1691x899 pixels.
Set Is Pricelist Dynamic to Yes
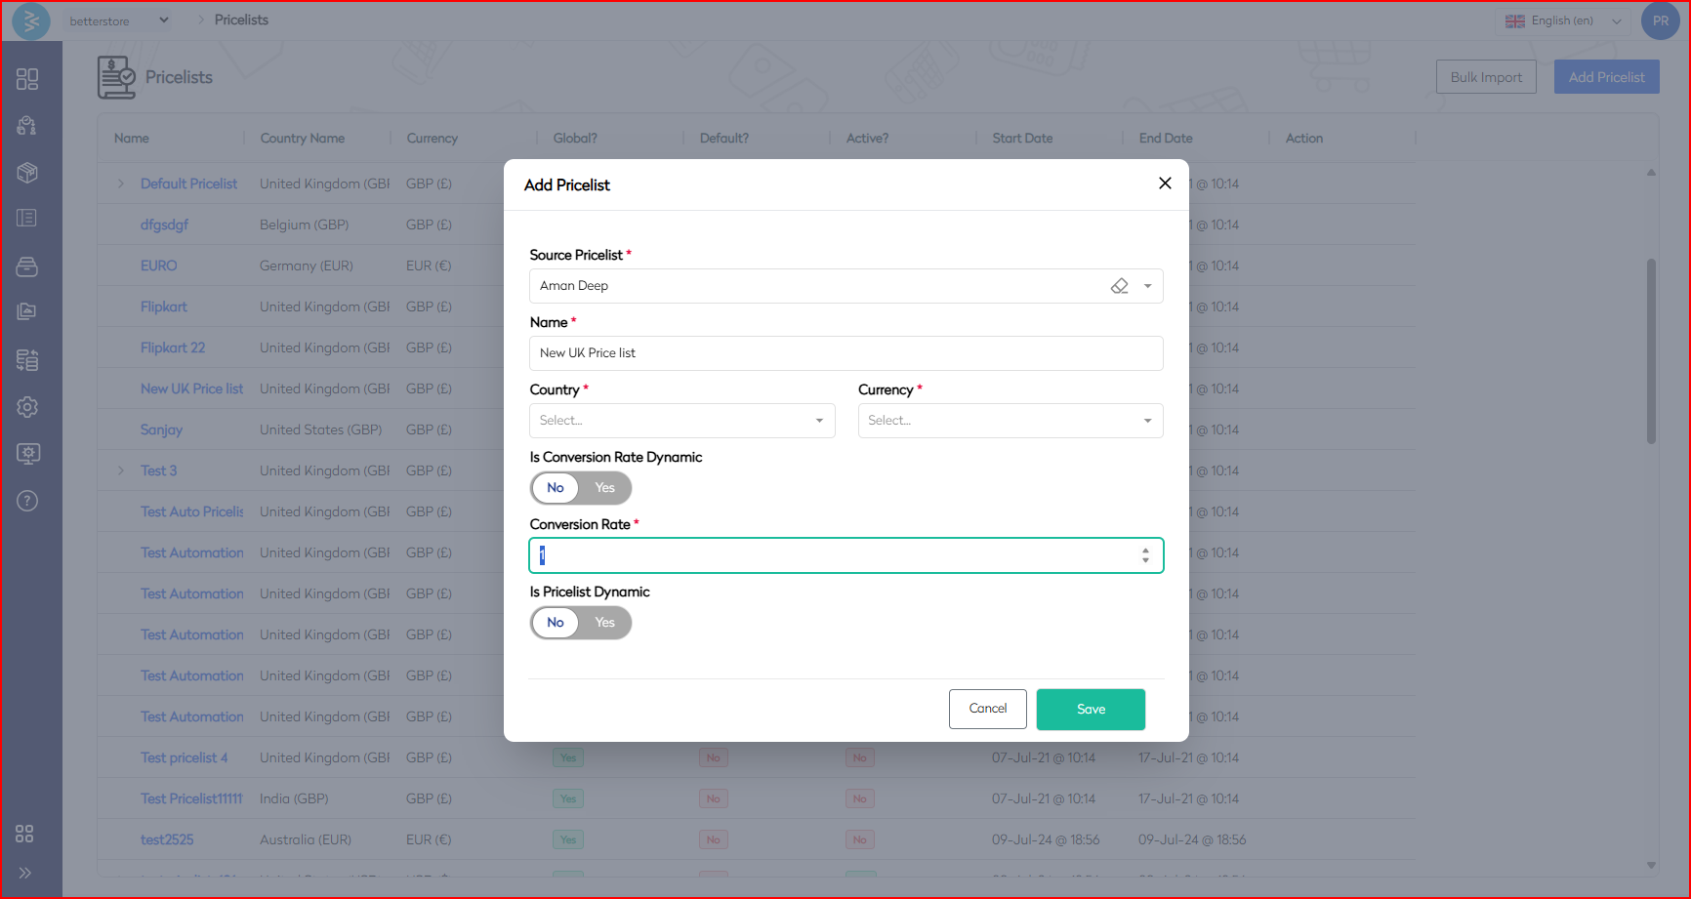605,623
